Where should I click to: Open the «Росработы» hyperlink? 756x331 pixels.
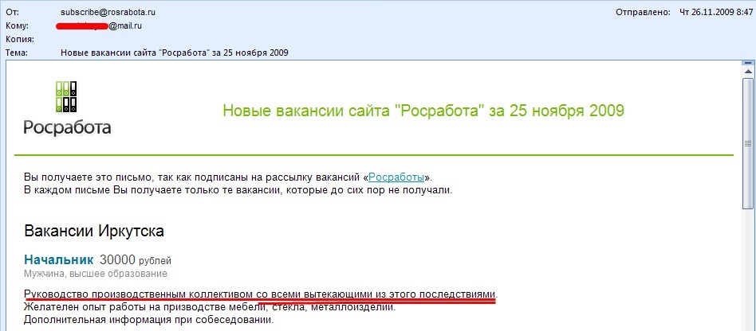396,177
